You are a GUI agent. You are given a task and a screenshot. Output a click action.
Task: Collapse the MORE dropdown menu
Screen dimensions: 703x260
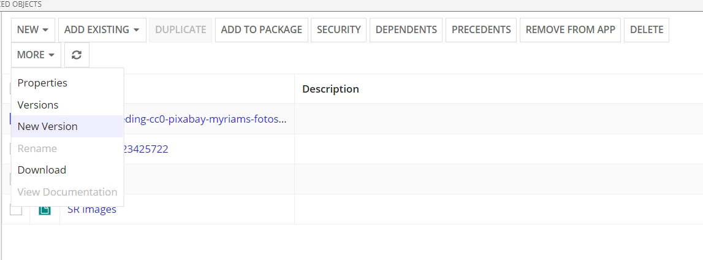click(x=36, y=55)
